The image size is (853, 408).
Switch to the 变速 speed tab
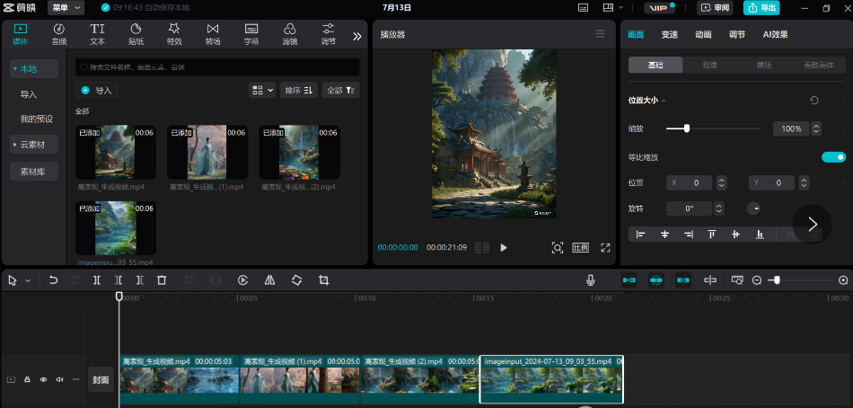coord(669,34)
